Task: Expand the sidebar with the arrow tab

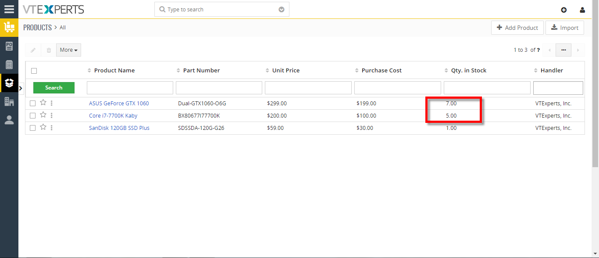Action: tap(21, 88)
